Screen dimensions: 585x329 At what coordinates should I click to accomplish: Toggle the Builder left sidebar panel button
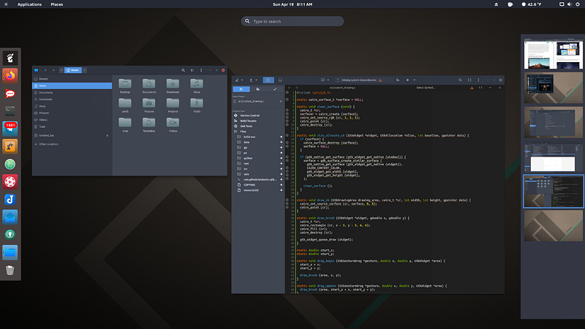click(x=268, y=79)
